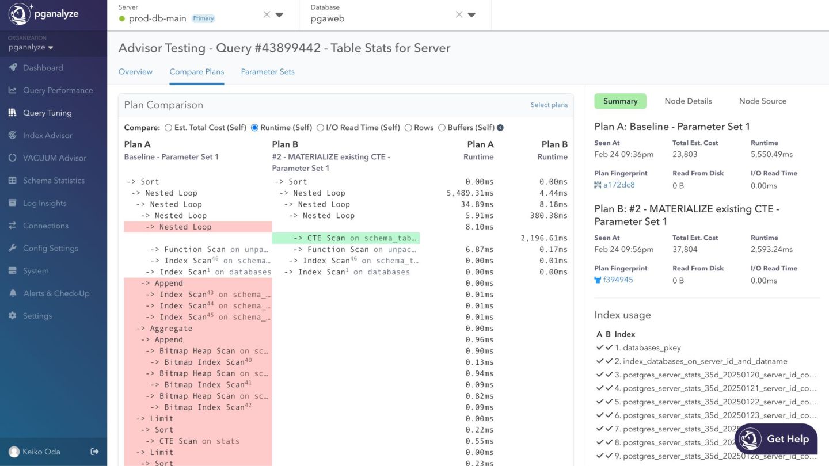Click the Get Help button

pyautogui.click(x=776, y=439)
